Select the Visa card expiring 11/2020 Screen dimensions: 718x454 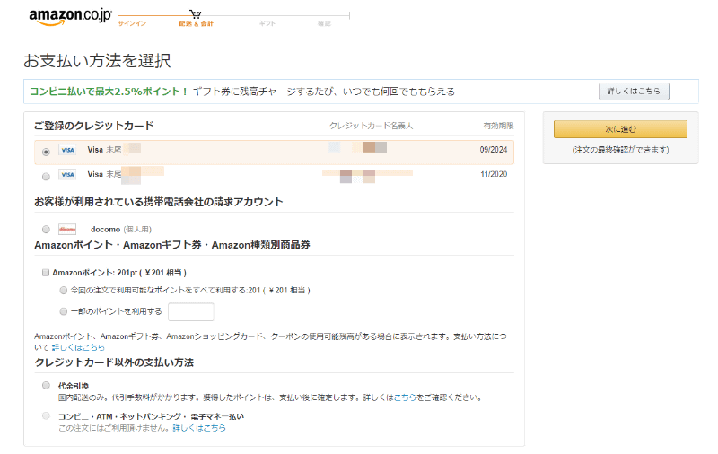[x=46, y=177]
